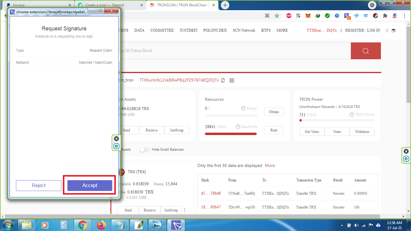Open Calculator from the taskbar
411x231 pixels.
(63, 225)
